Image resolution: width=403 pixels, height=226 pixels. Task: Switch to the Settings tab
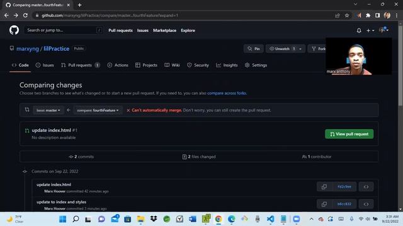[x=256, y=65]
